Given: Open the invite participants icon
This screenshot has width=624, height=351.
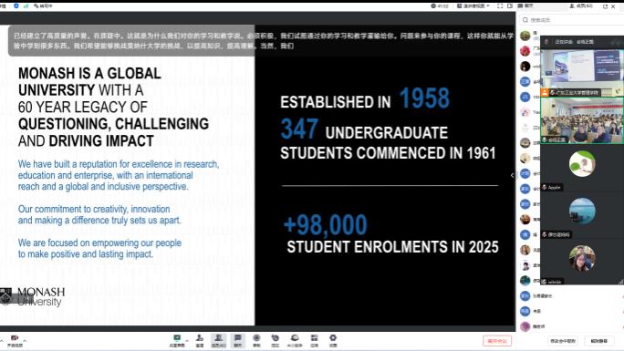Looking at the screenshot, I should [200, 340].
